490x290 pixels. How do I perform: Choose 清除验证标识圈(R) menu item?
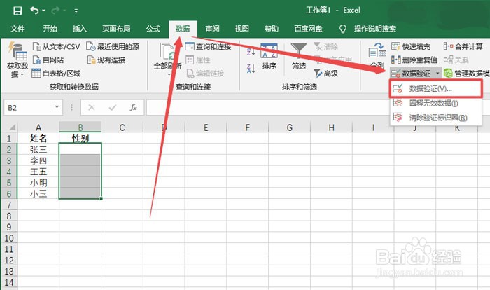click(436, 118)
